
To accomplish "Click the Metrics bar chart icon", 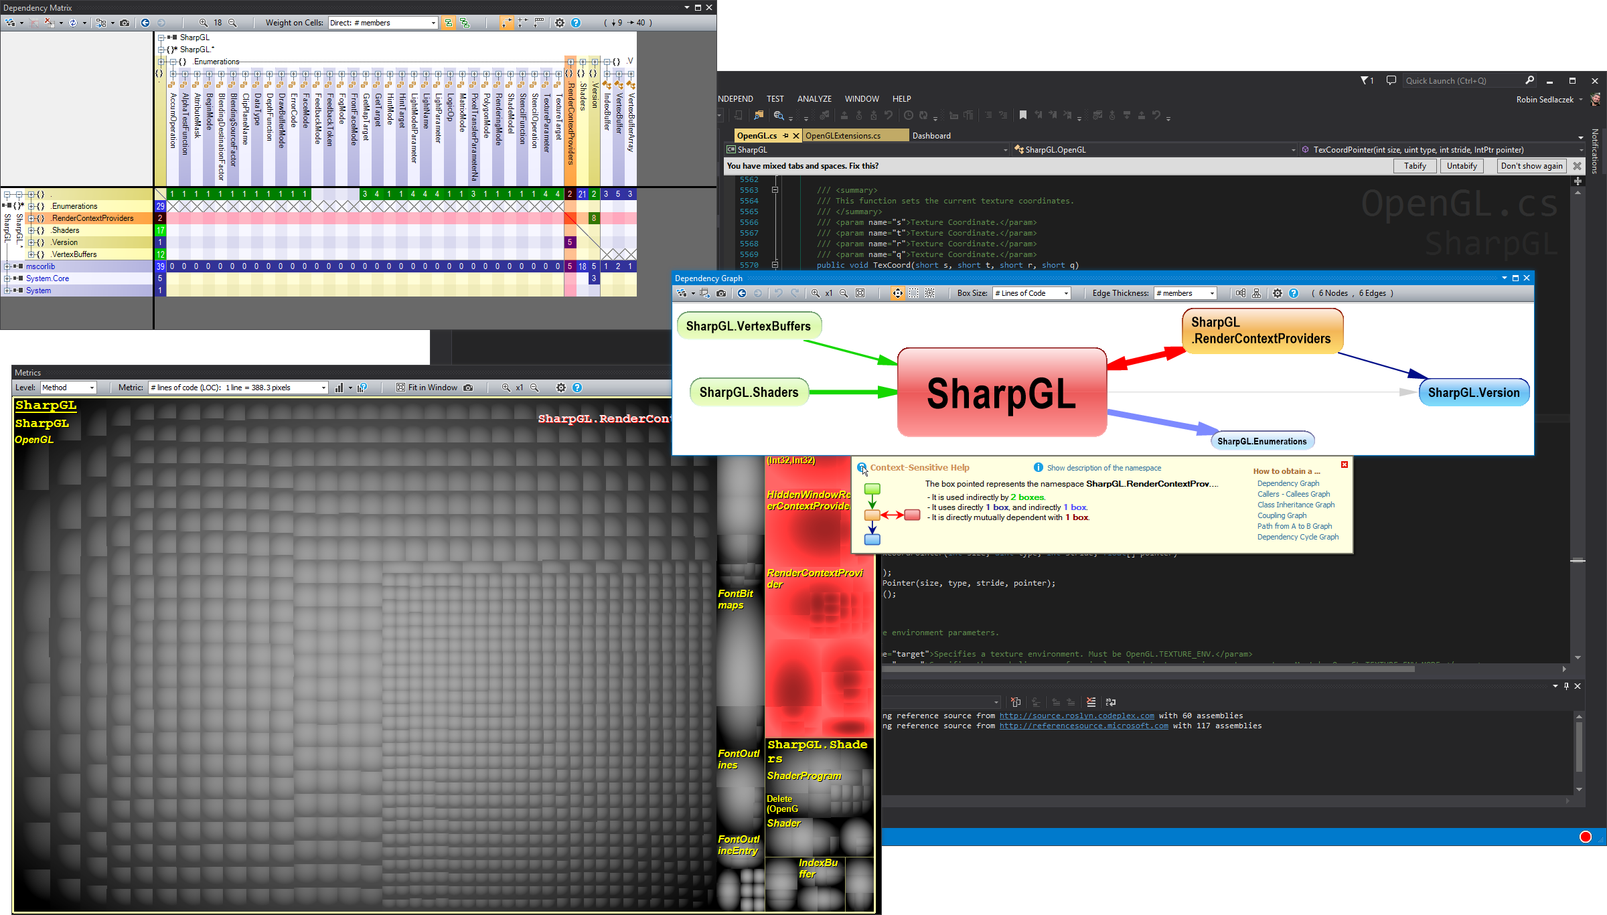I will [x=339, y=388].
